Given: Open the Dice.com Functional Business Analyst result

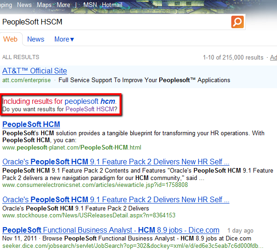Looking at the screenshot, I should point(111,230).
